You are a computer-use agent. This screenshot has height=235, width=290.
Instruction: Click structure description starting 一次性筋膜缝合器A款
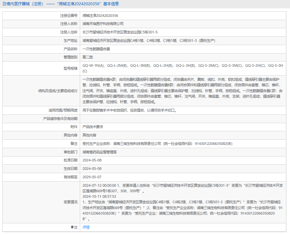coord(183,91)
